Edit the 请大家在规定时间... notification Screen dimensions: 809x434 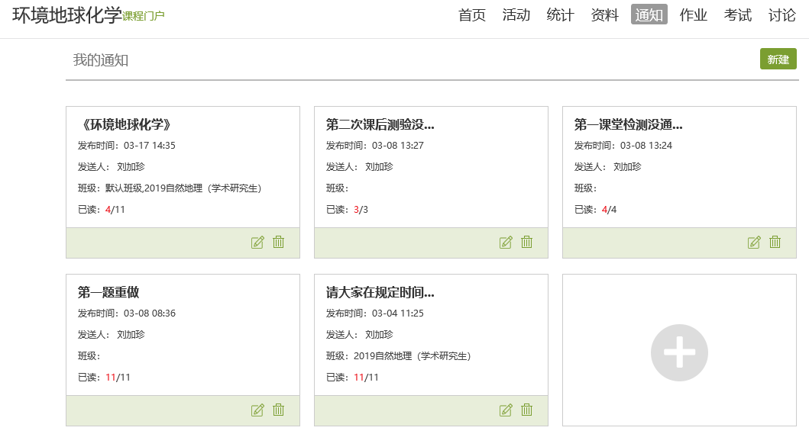click(506, 410)
